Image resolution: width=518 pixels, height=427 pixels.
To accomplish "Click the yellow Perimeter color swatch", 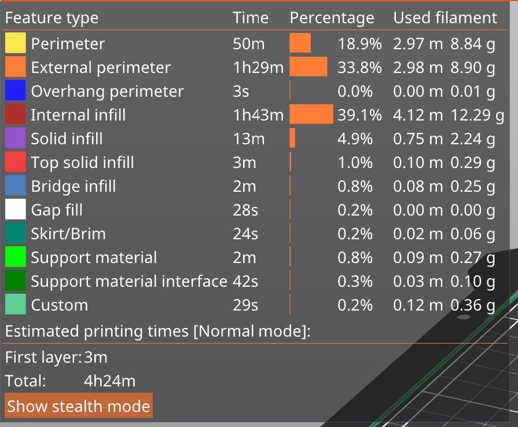I will point(16,43).
